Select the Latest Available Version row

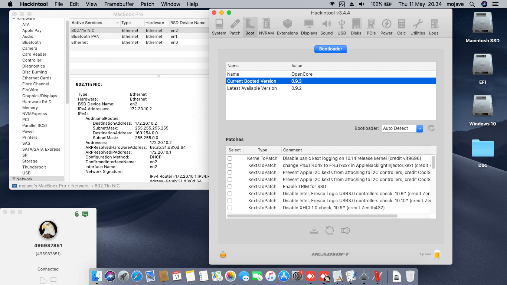331,88
